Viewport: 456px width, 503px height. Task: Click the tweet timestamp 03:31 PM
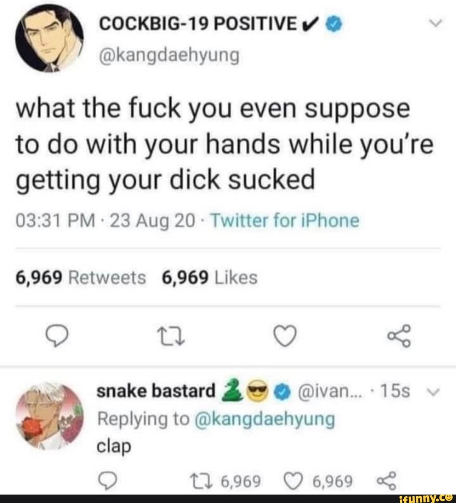55,220
